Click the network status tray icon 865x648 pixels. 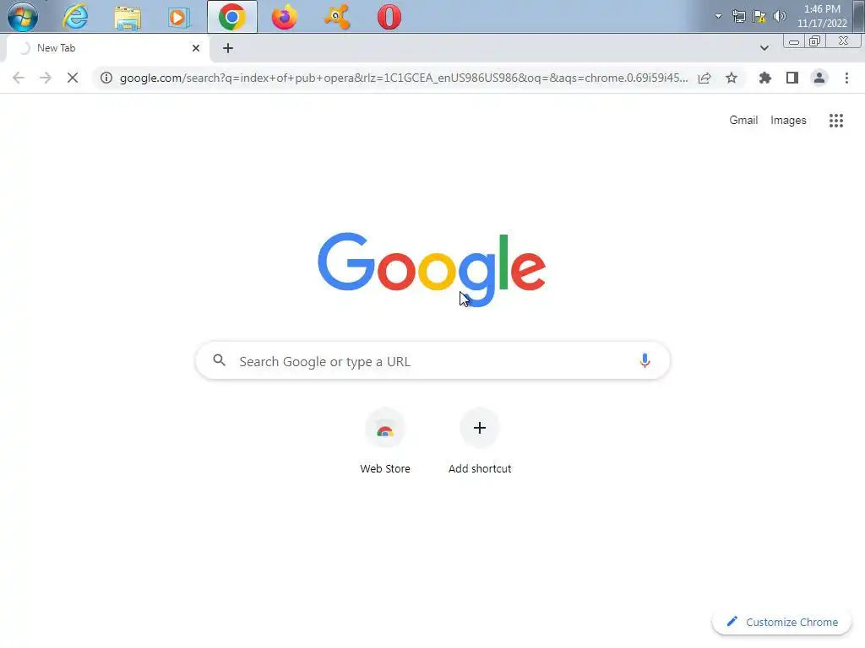coord(738,16)
